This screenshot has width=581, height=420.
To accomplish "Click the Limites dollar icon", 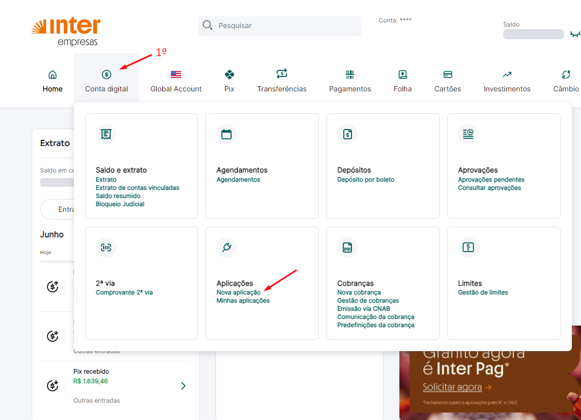I will tap(468, 248).
